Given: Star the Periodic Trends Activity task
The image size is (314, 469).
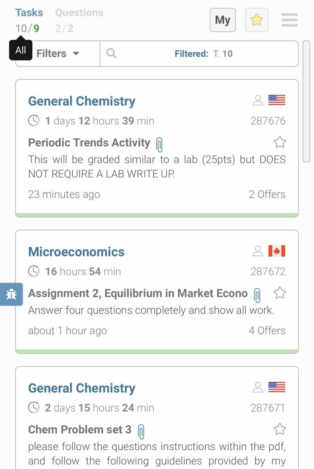Looking at the screenshot, I should click(x=280, y=142).
